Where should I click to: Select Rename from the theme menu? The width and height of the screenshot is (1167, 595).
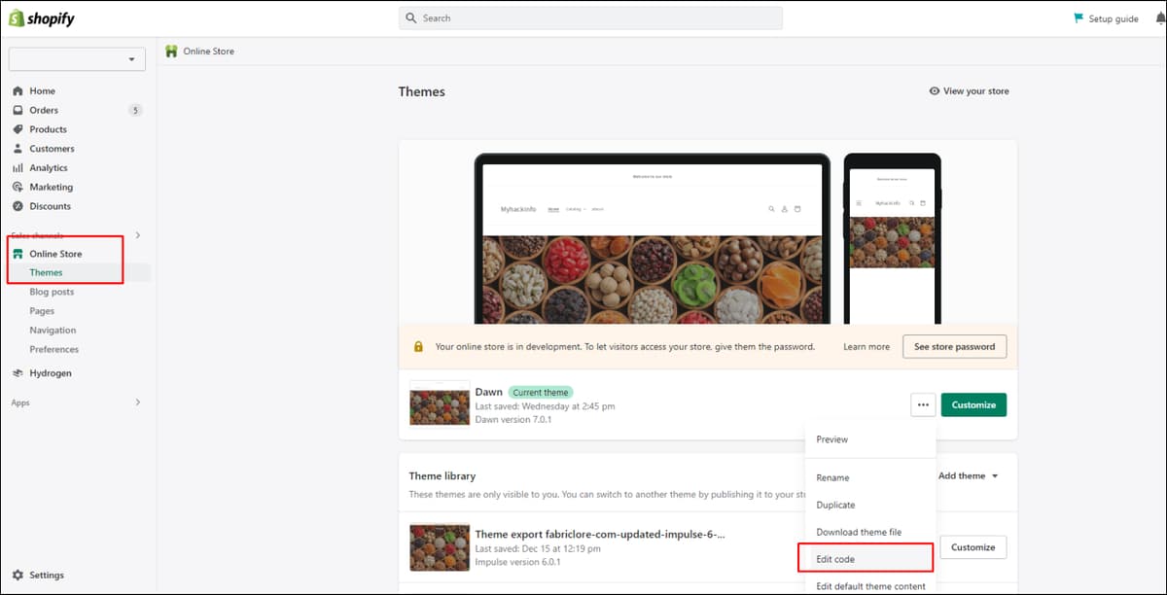point(870,477)
